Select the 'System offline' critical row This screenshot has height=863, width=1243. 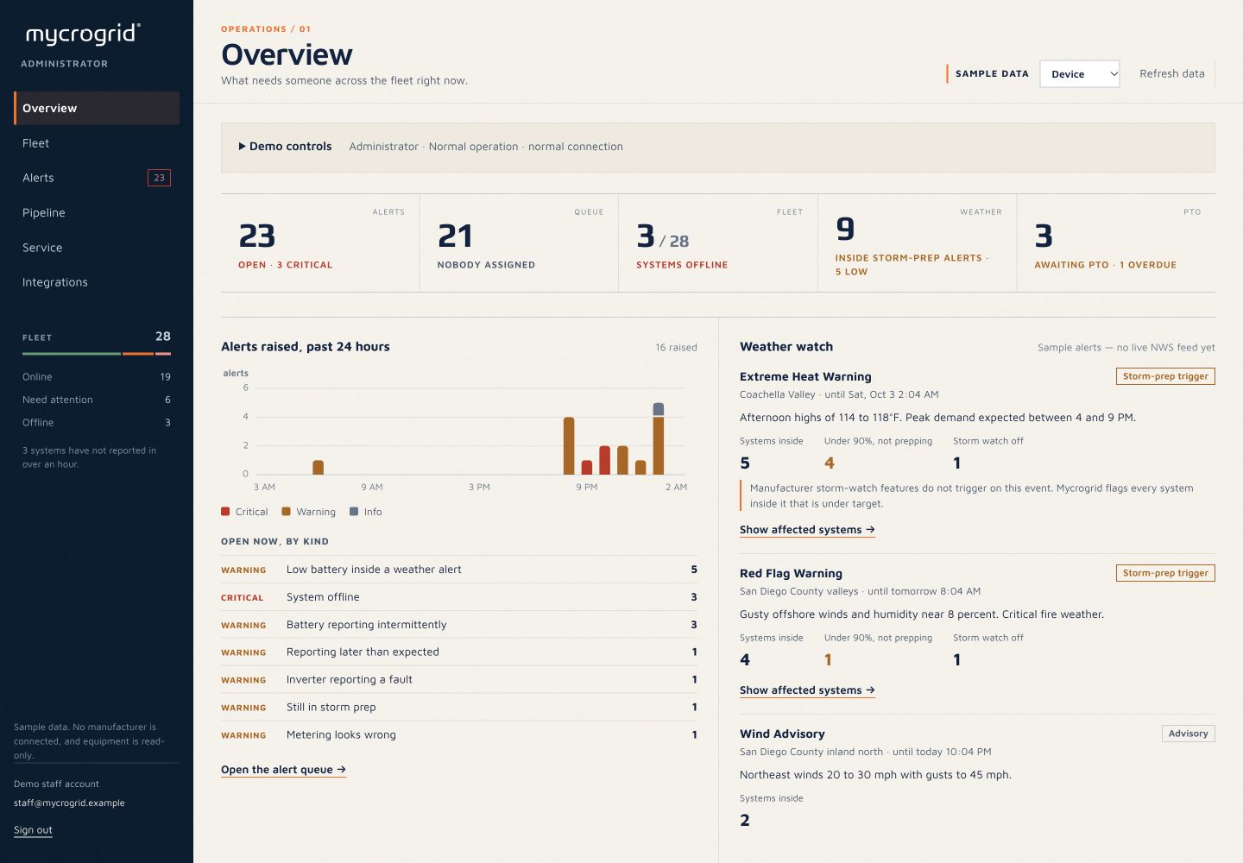pyautogui.click(x=459, y=597)
